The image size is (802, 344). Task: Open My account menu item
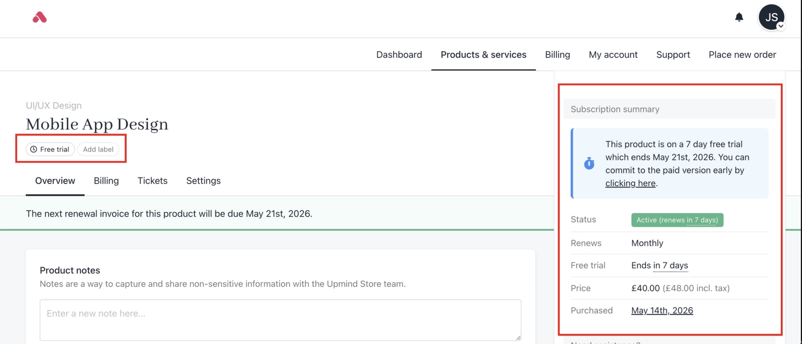tap(613, 55)
